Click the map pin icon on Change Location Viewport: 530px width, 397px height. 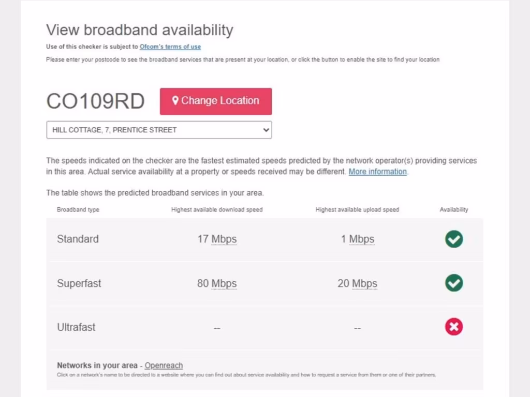tap(175, 101)
